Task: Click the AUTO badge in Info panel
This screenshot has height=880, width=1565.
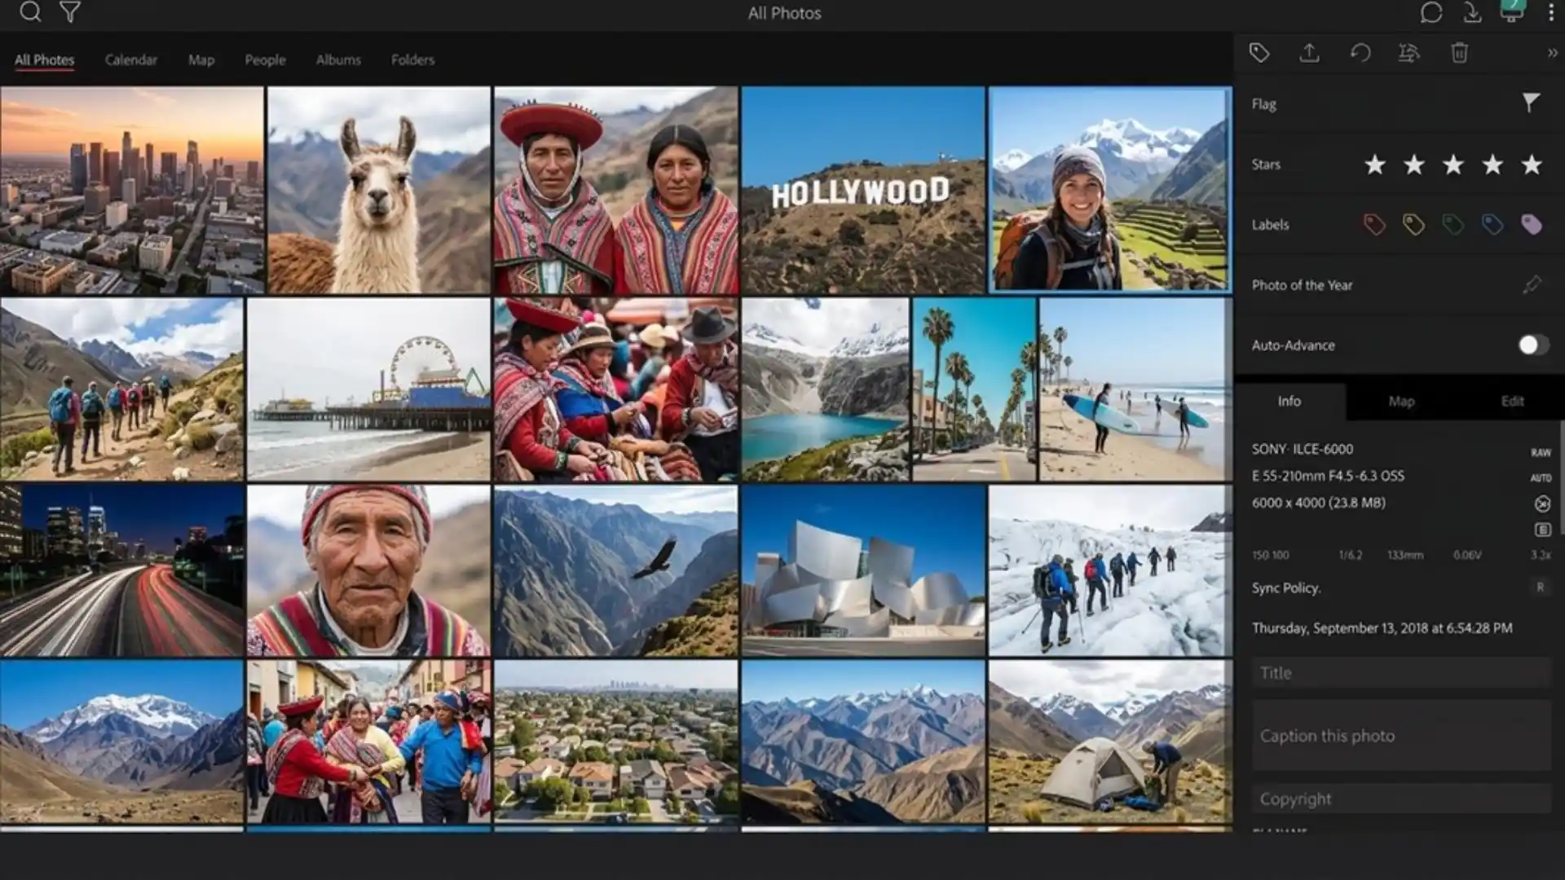Action: click(x=1541, y=477)
